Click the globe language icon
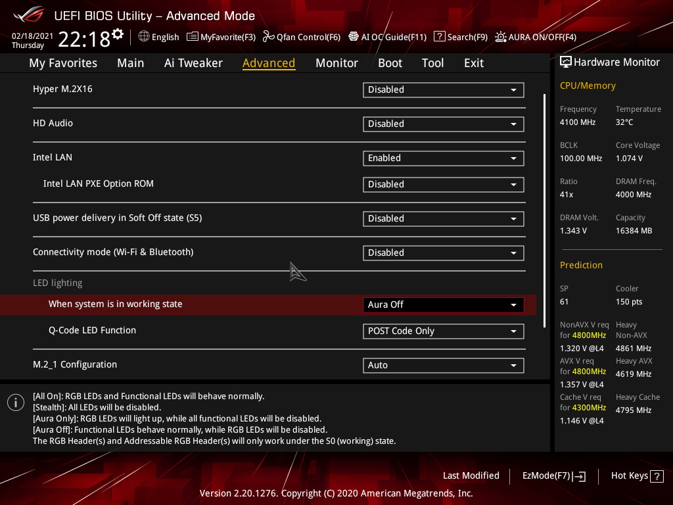Screen dimensions: 673x505 tap(144, 37)
